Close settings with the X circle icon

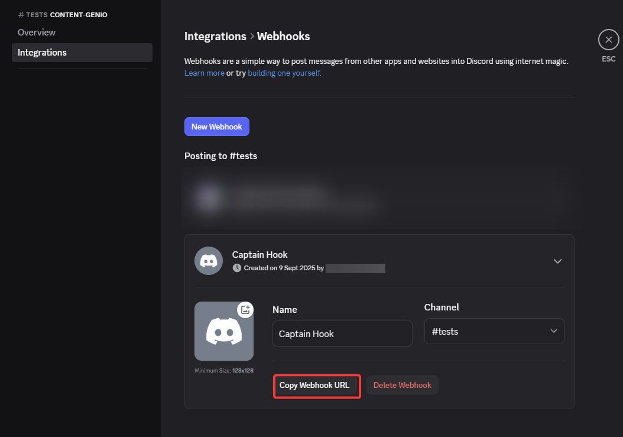click(x=608, y=40)
